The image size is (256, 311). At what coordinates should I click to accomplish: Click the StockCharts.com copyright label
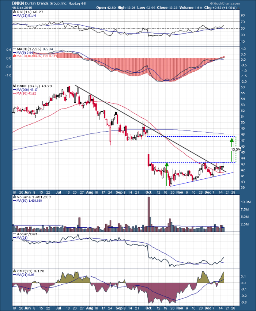[x=225, y=3]
